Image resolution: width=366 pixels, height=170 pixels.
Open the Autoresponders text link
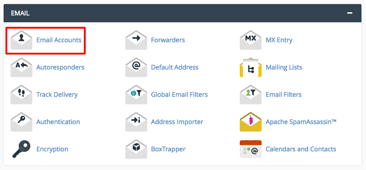60,68
